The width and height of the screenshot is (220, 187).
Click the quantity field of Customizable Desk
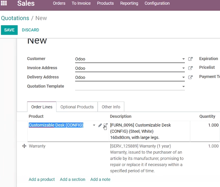205,125
